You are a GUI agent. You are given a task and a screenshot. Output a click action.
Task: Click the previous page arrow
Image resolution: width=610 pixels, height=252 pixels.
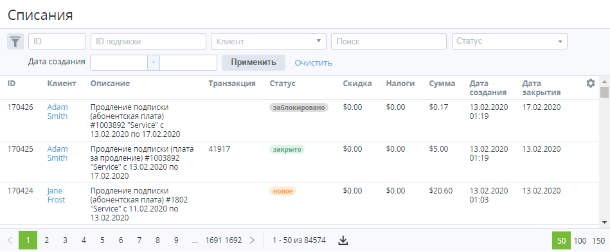pos(10,240)
